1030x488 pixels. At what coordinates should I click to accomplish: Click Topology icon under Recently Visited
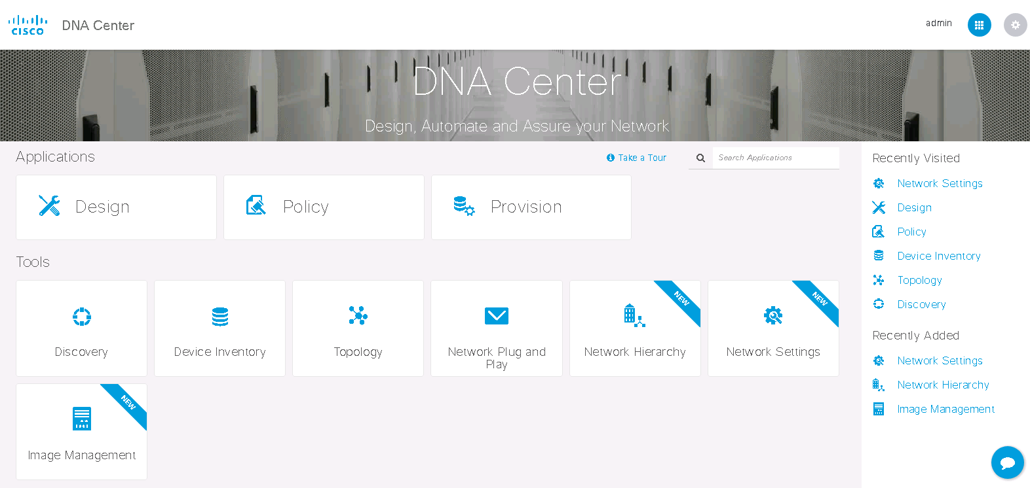pos(879,280)
